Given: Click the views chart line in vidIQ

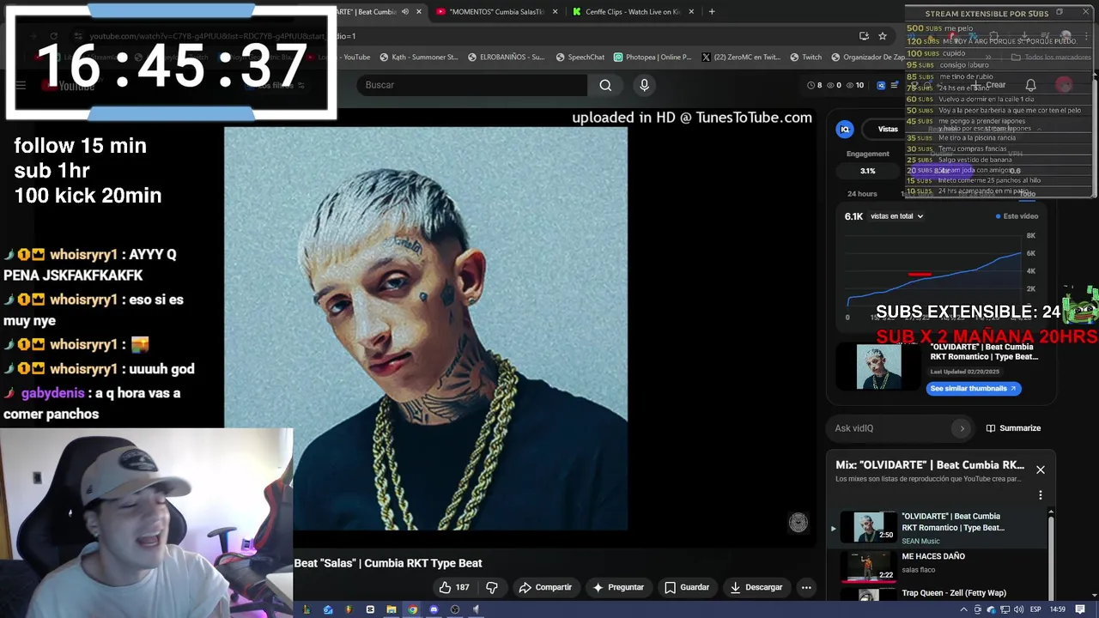Looking at the screenshot, I should [x=936, y=279].
